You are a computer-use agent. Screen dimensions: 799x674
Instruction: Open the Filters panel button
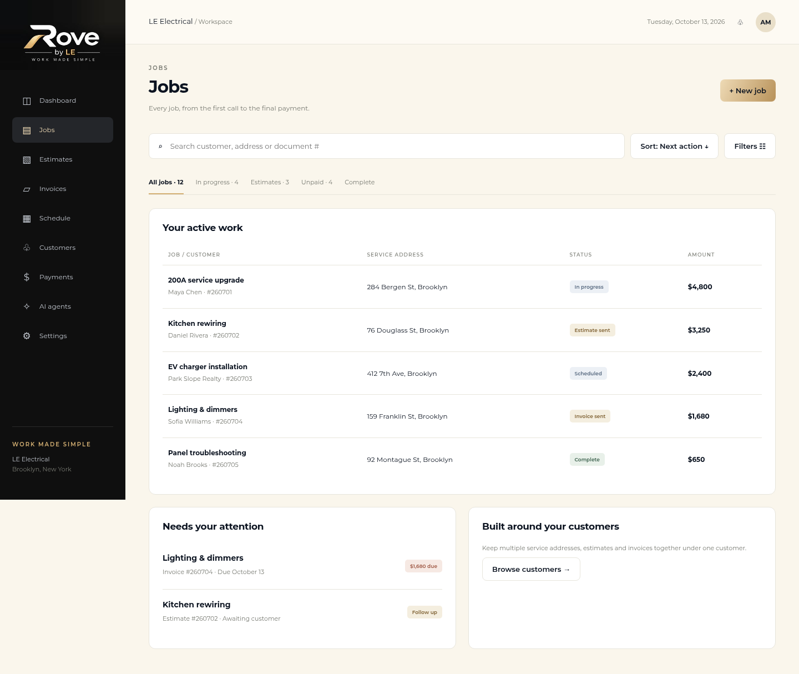click(x=750, y=146)
